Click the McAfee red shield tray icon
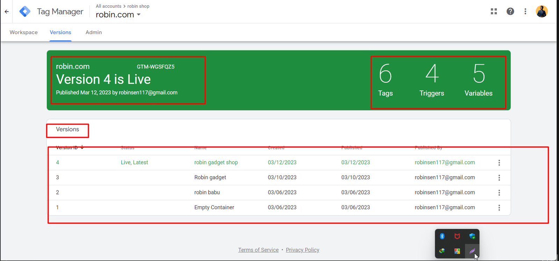Viewport: 559px width, 261px height. coord(457,236)
